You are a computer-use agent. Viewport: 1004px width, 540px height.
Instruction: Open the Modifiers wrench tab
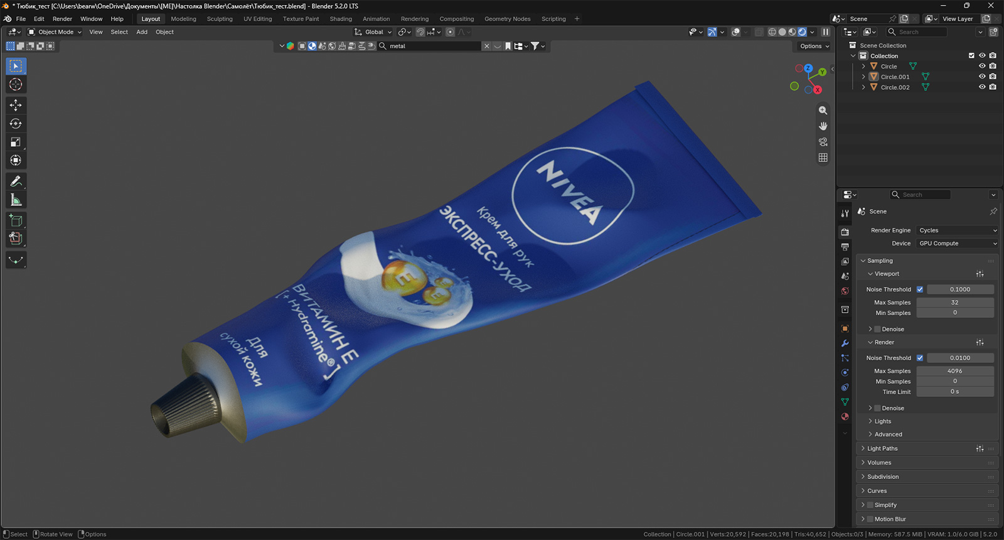[x=845, y=343]
